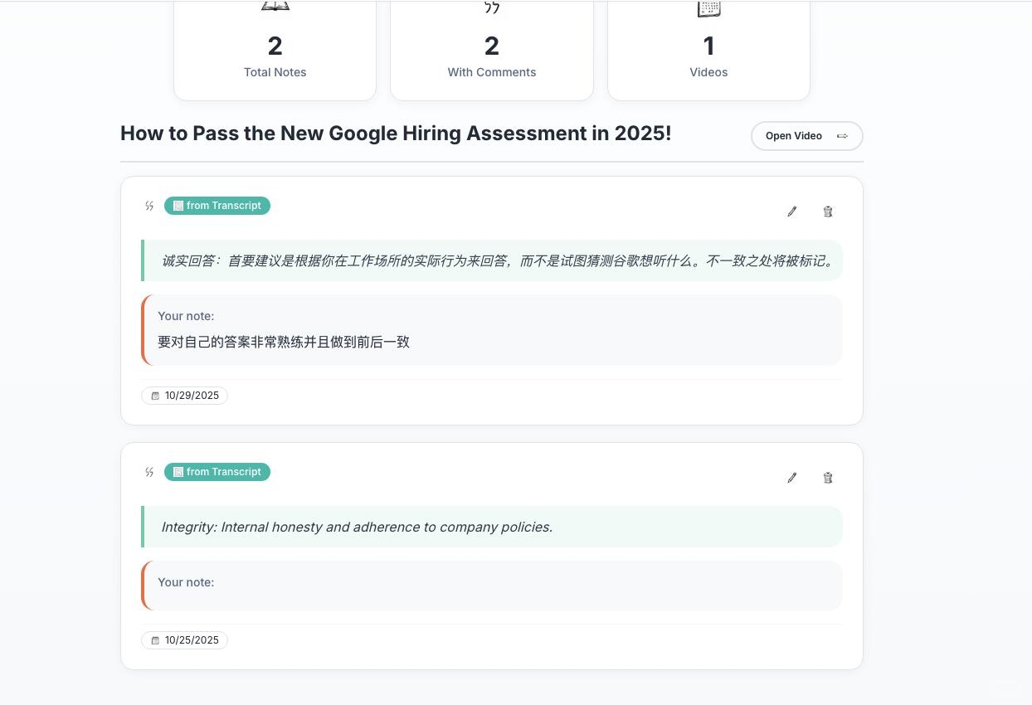Edit the note dated 10/29/2025
The width and height of the screenshot is (1032, 705).
[792, 211]
